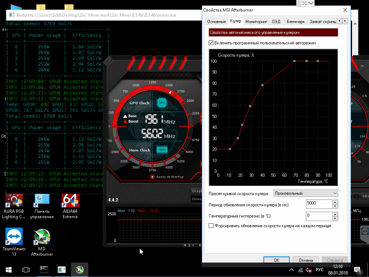
Task: Launch AIDA64 Extreme from desktop
Action: click(70, 206)
